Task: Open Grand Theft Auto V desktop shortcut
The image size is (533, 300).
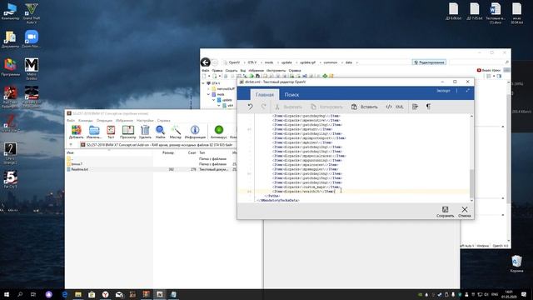Action: (x=32, y=13)
